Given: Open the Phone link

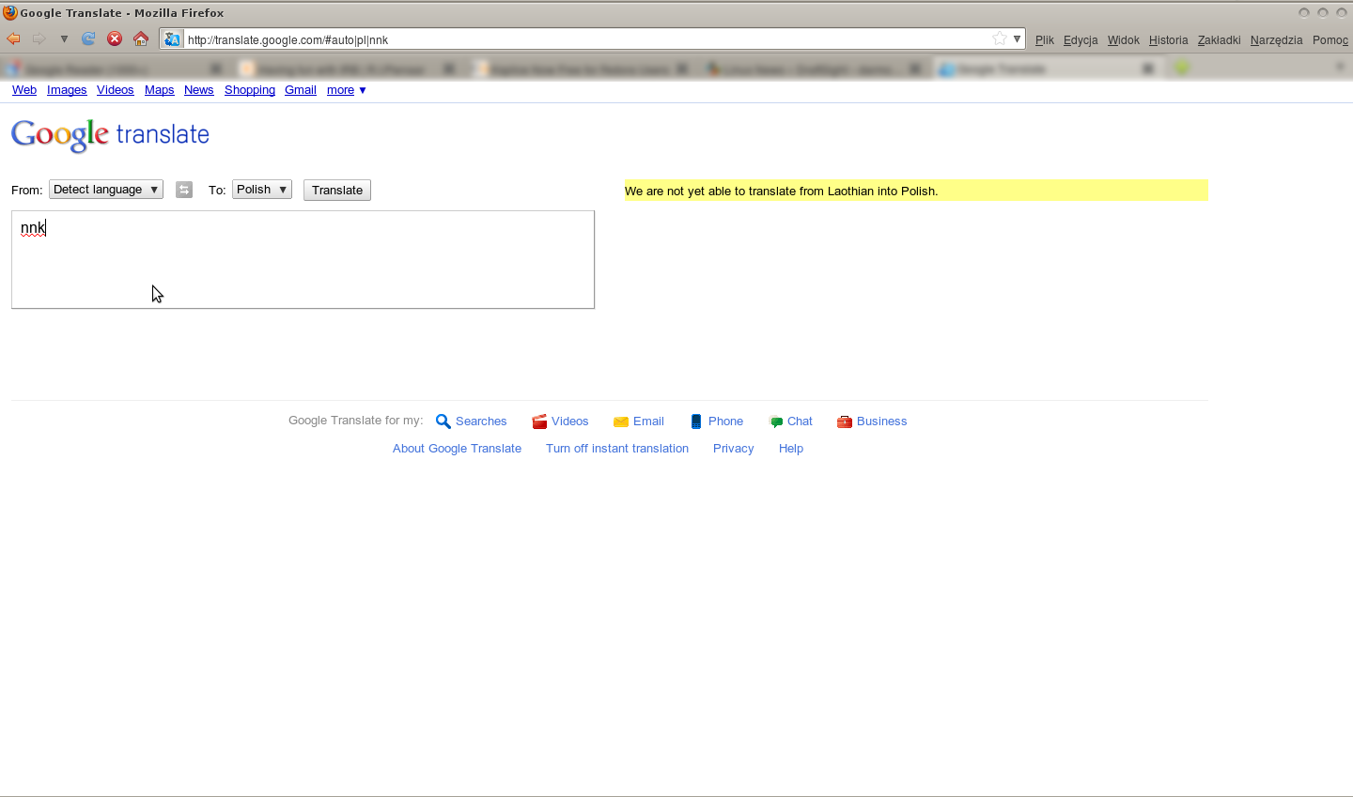Looking at the screenshot, I should click(725, 421).
